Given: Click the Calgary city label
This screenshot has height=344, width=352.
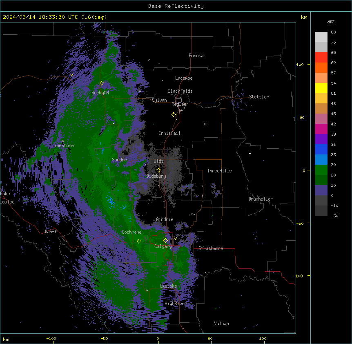Looking at the screenshot, I should tap(163, 246).
